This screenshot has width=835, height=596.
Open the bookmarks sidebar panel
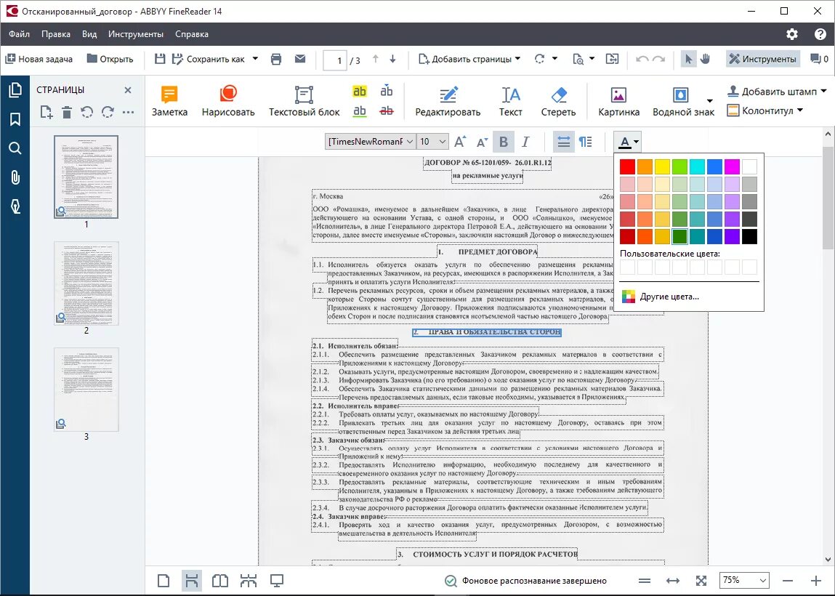(15, 118)
